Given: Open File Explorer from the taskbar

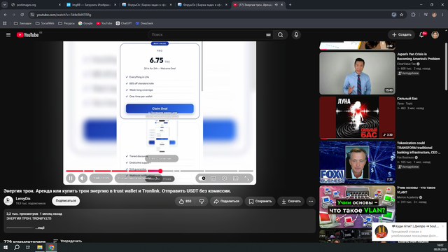Looking at the screenshot, I should [x=40, y=247].
